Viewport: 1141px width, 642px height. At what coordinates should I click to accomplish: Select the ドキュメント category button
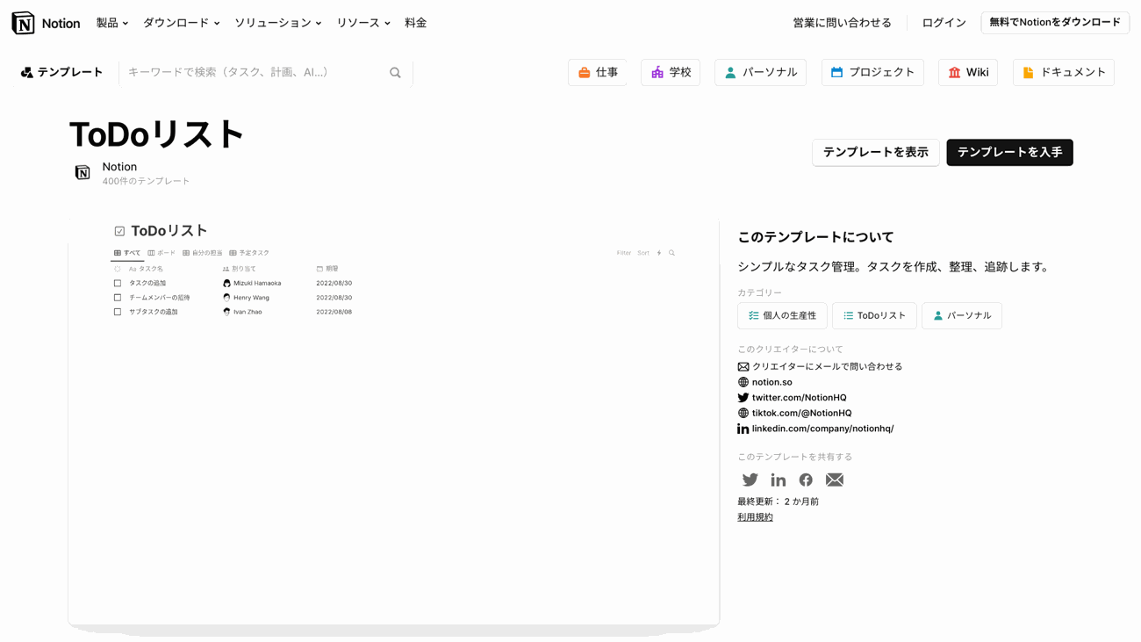(1064, 73)
